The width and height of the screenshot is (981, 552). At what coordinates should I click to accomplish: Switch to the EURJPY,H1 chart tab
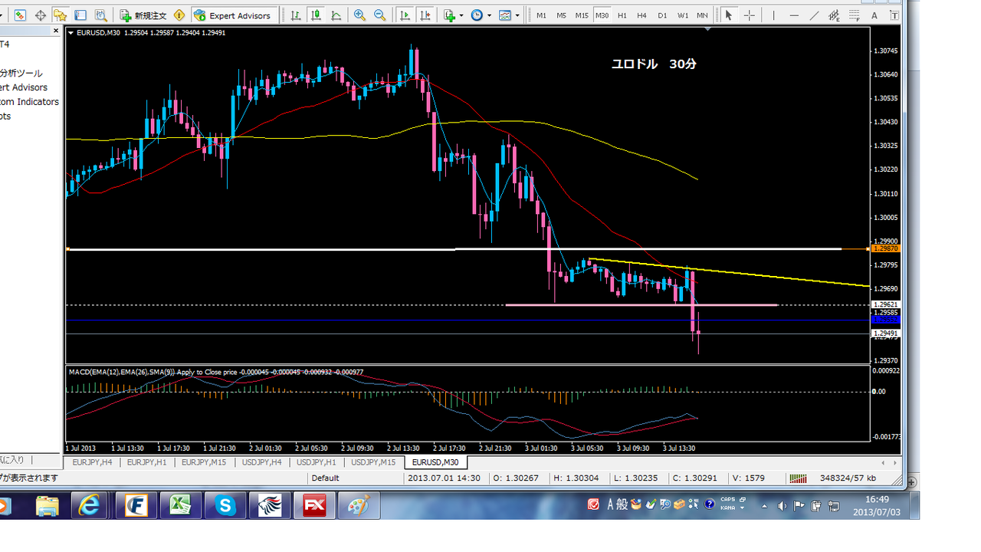click(x=146, y=462)
